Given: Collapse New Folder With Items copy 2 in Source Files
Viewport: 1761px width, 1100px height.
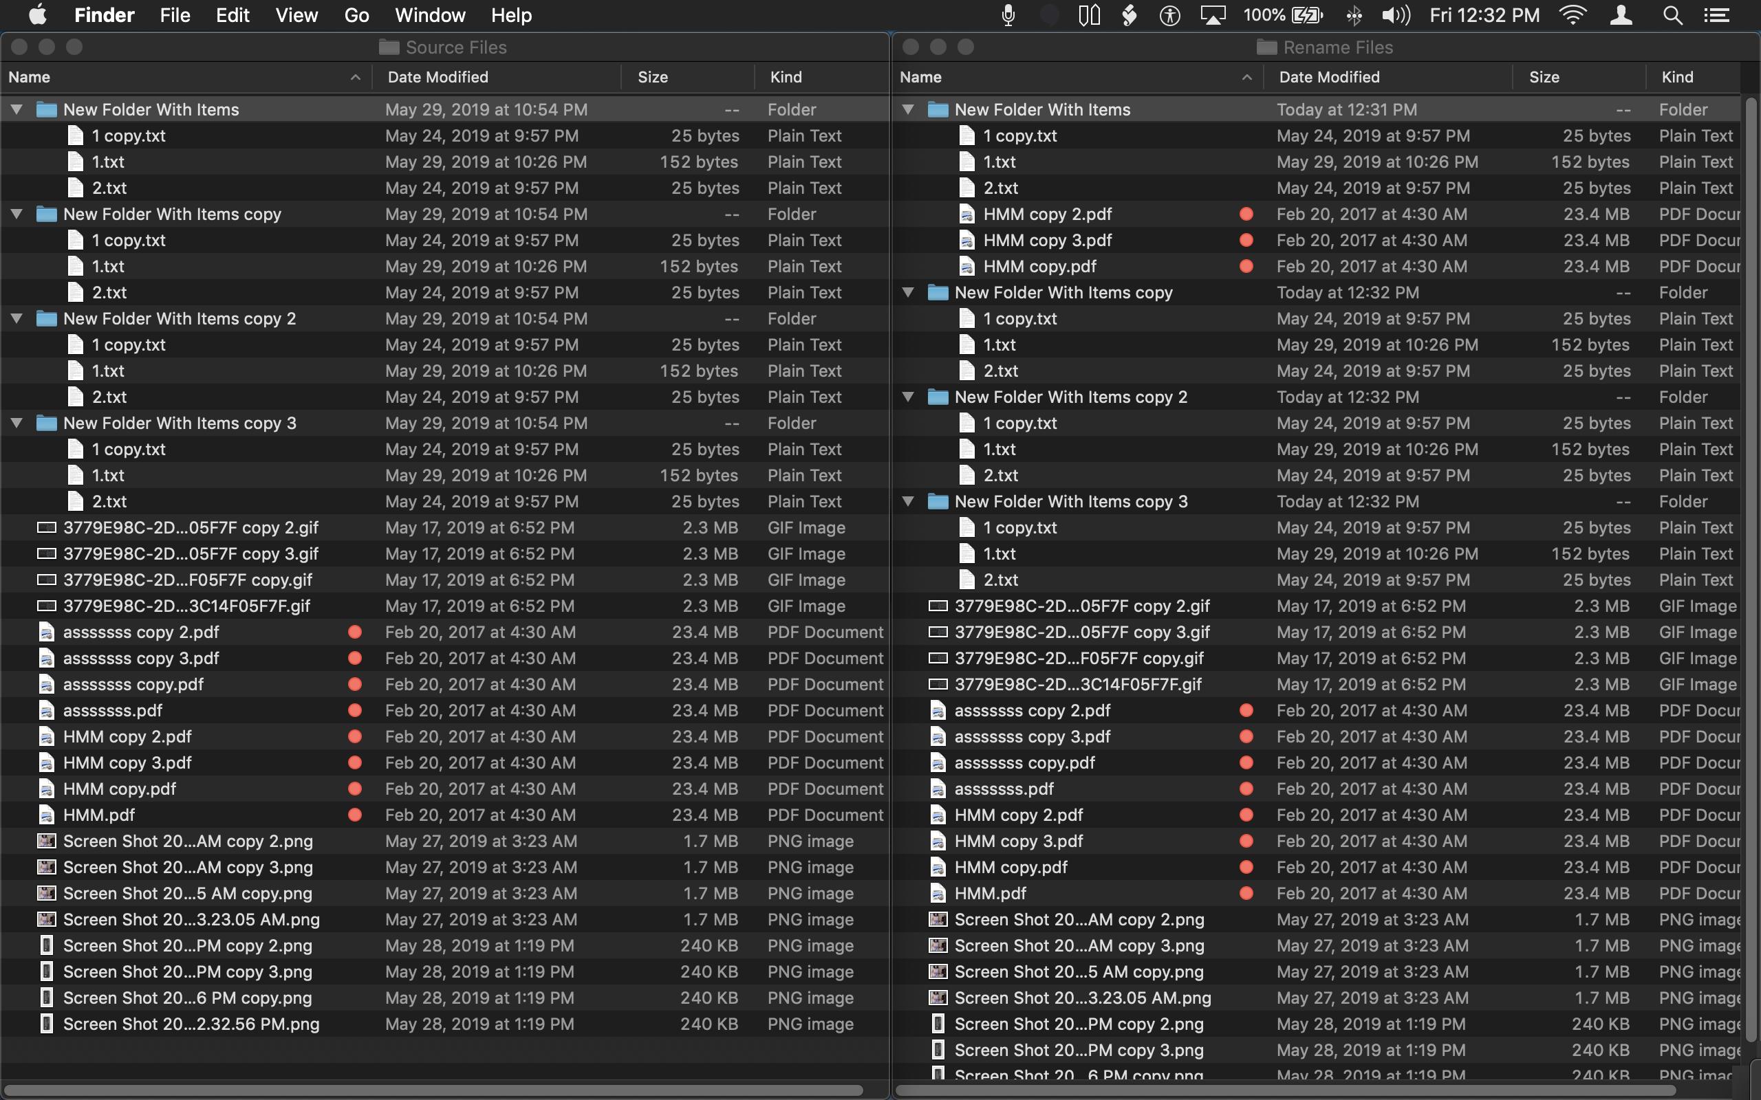Looking at the screenshot, I should [16, 318].
